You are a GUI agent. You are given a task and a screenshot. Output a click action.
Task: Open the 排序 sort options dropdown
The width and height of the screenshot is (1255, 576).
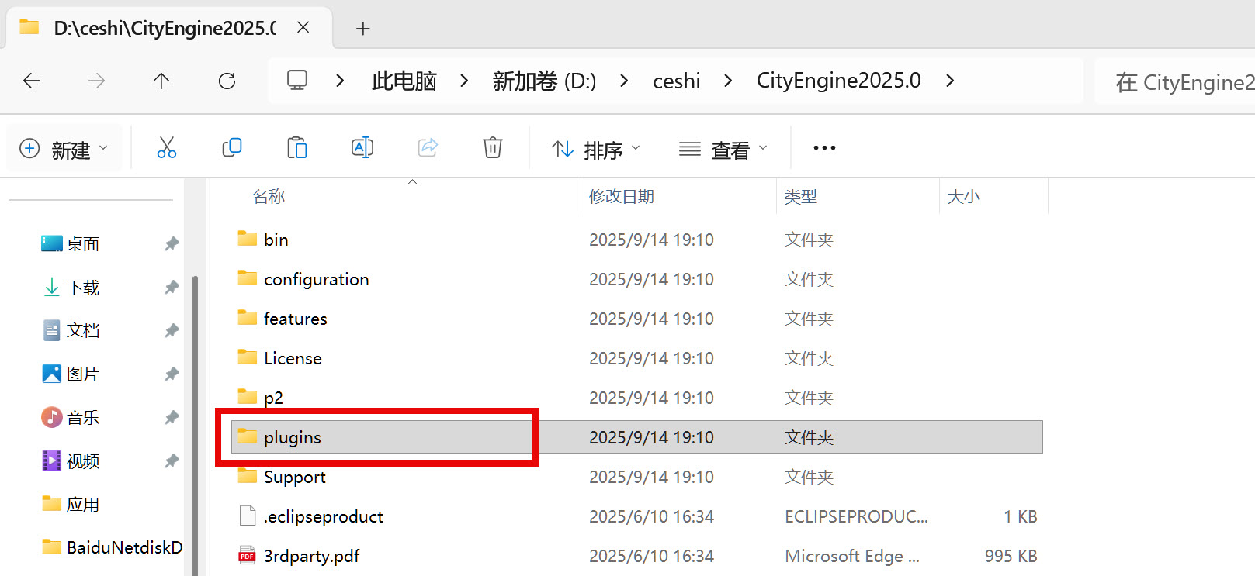(595, 149)
